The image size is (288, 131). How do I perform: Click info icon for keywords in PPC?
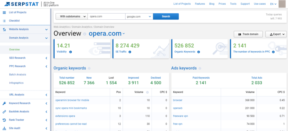click(273, 52)
